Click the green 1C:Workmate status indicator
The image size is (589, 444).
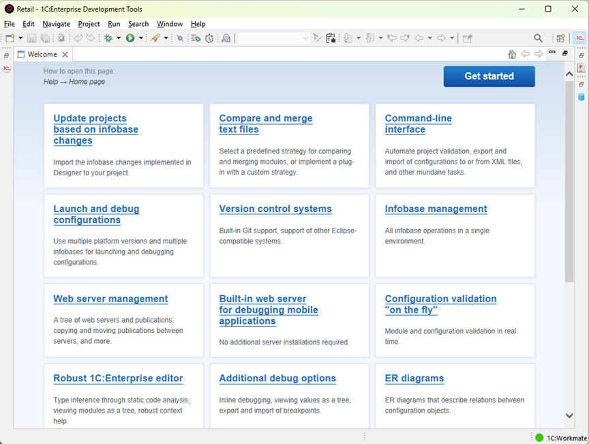[x=539, y=438]
